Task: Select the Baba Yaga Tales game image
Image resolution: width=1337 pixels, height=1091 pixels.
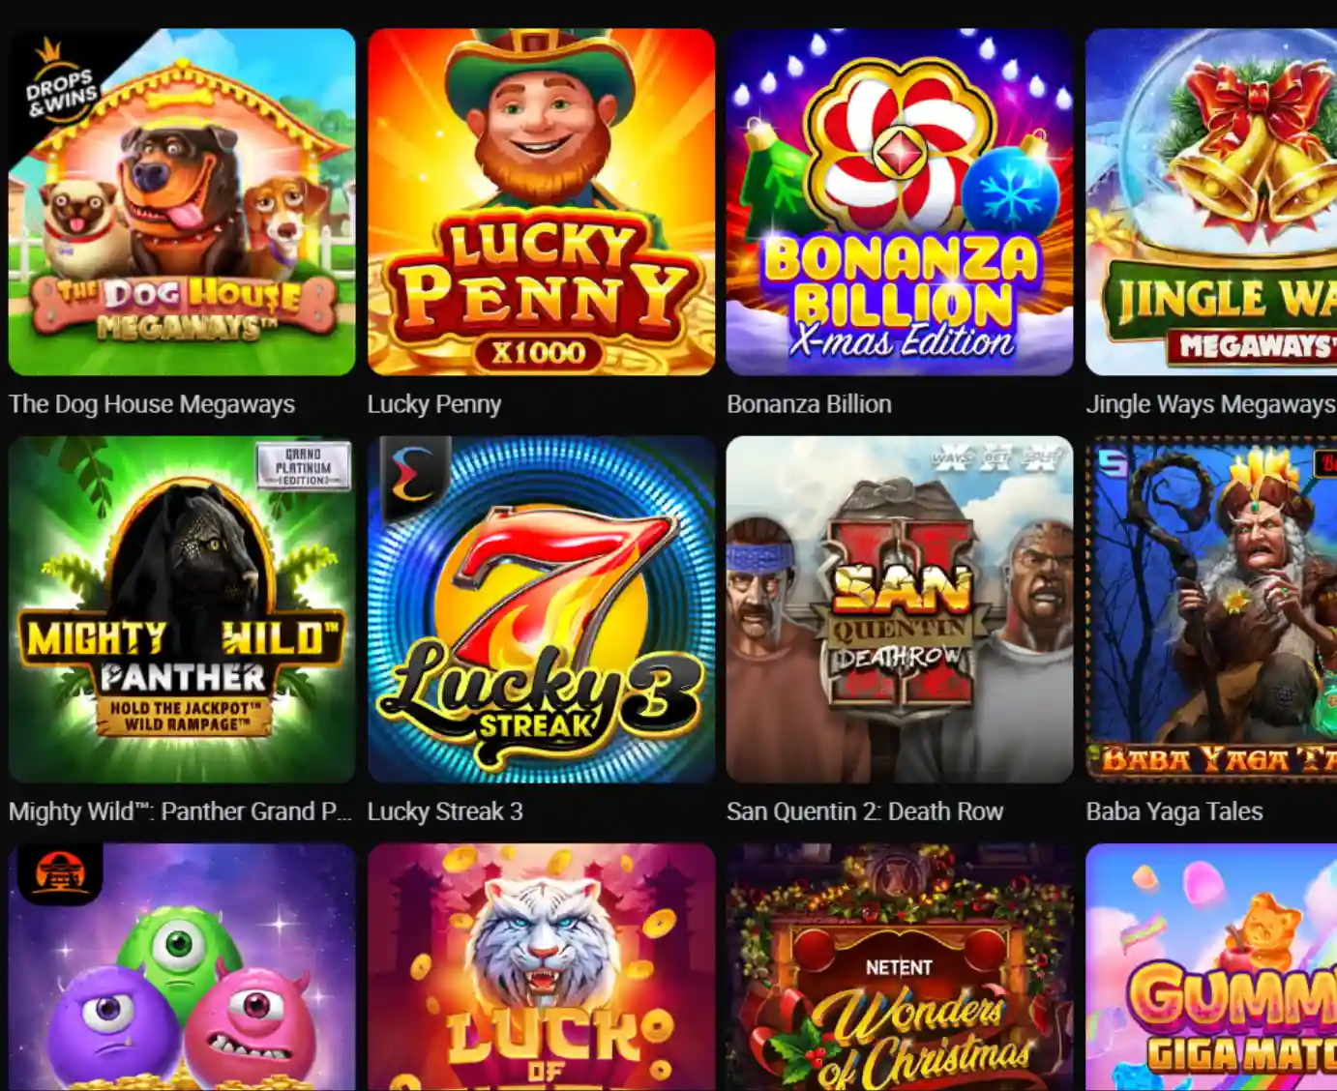Action: click(x=1211, y=609)
